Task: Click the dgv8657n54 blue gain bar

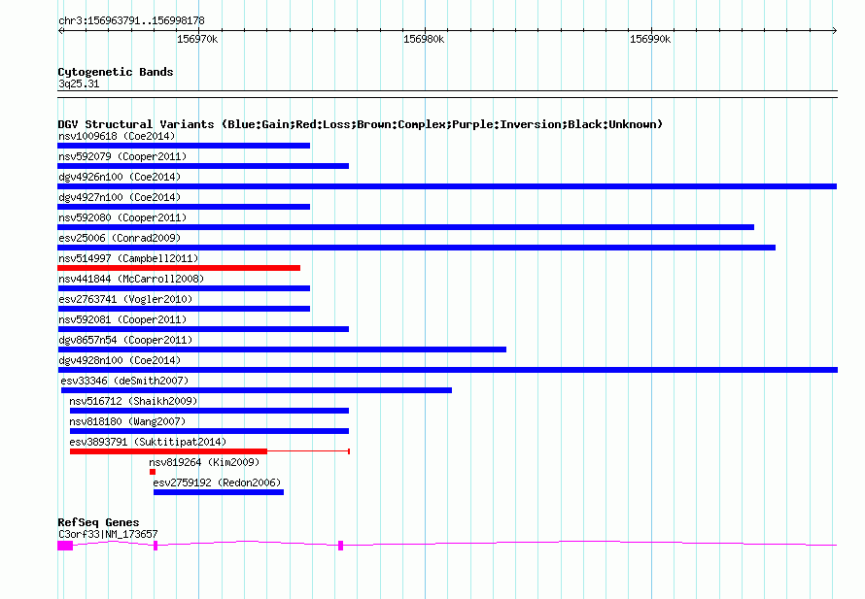Action: coord(282,349)
